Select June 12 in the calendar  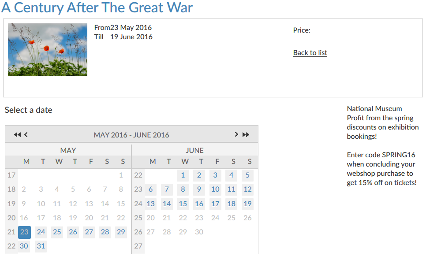click(x=247, y=189)
